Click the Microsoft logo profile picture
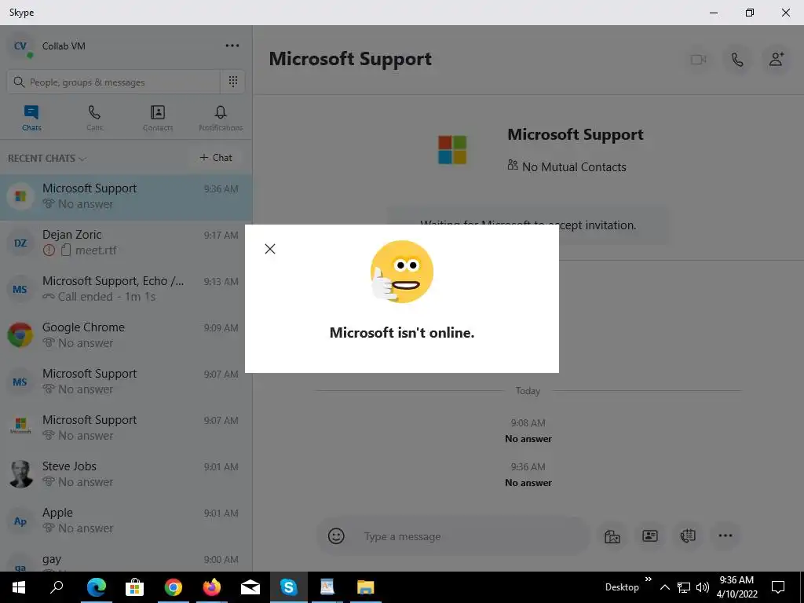 click(452, 150)
